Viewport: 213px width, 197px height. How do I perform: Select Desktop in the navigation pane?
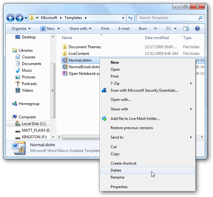click(25, 37)
